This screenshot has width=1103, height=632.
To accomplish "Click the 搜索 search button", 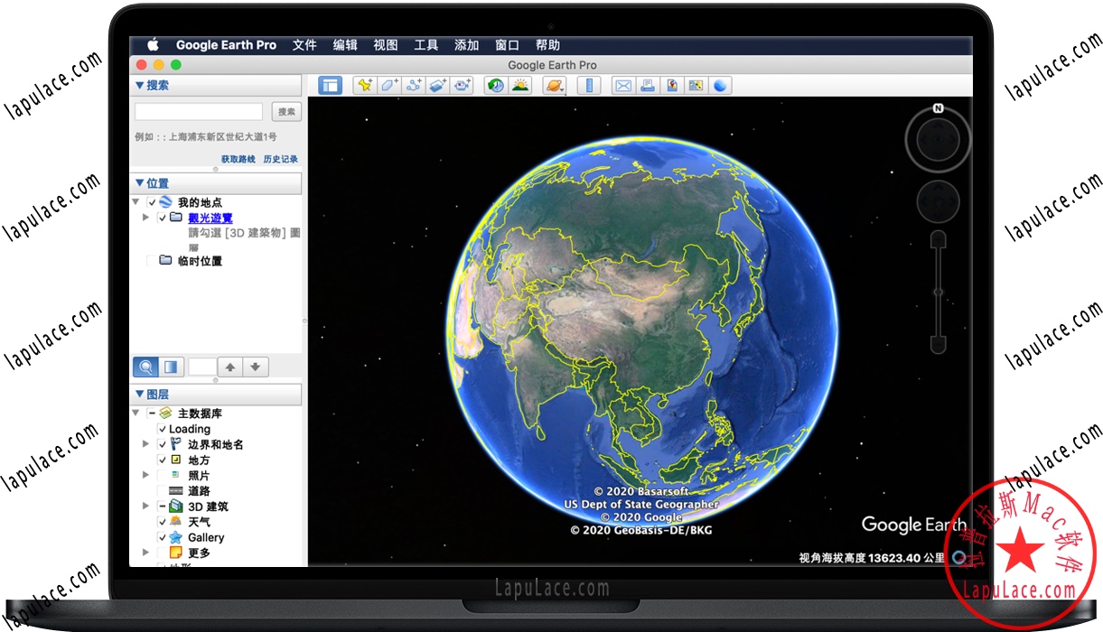I will tap(286, 112).
